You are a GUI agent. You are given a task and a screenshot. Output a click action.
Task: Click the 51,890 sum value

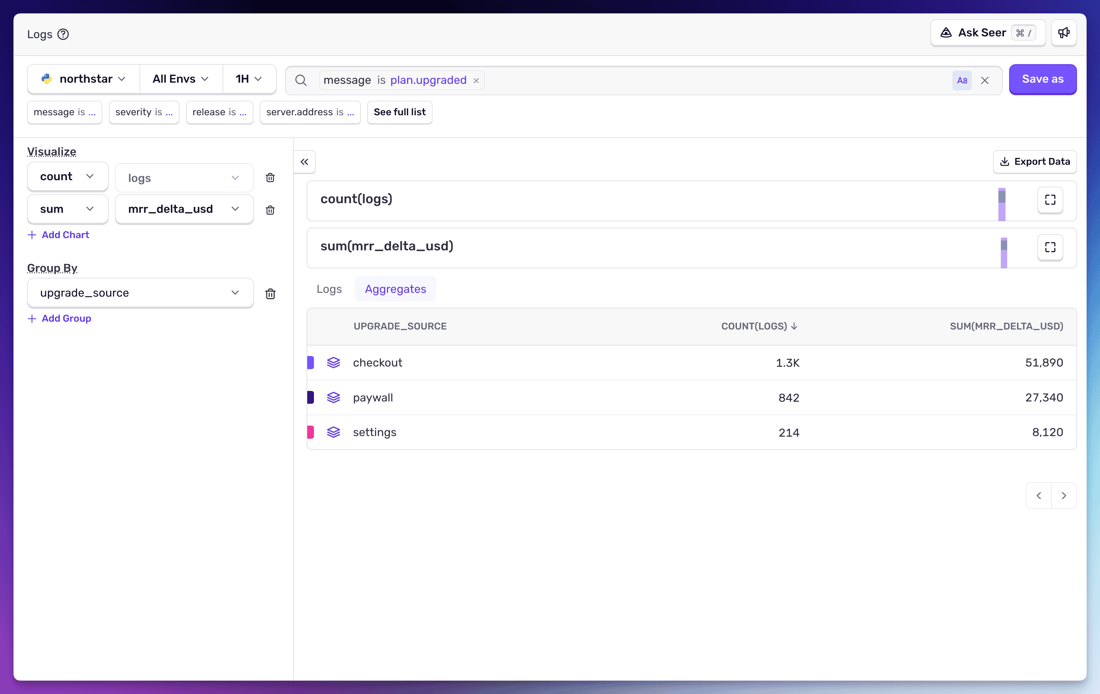point(1044,363)
